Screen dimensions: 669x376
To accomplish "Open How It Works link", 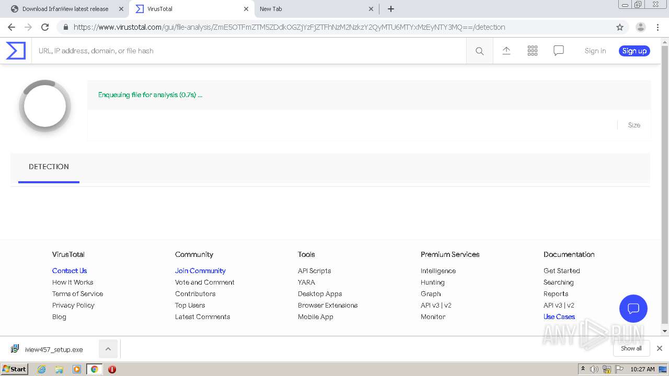I will tap(73, 282).
